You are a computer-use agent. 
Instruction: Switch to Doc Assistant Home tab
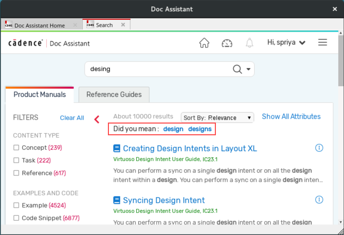pos(39,25)
